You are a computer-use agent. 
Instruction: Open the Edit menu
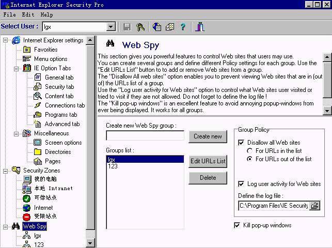[x=28, y=14]
